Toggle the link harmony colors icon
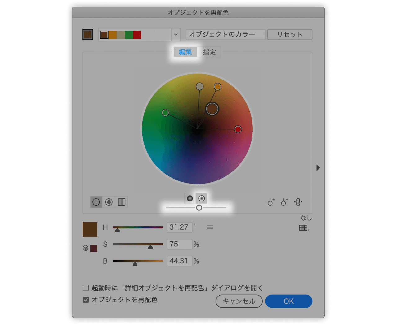The image size is (397, 325). click(298, 202)
